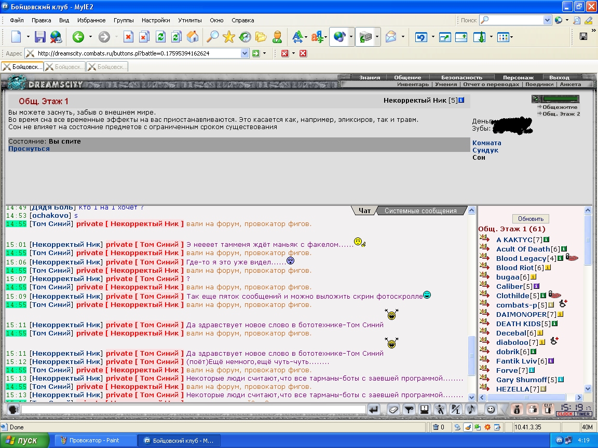Open Favorites with the yellow star icon
Screen dimensions: 598x448
click(x=228, y=37)
